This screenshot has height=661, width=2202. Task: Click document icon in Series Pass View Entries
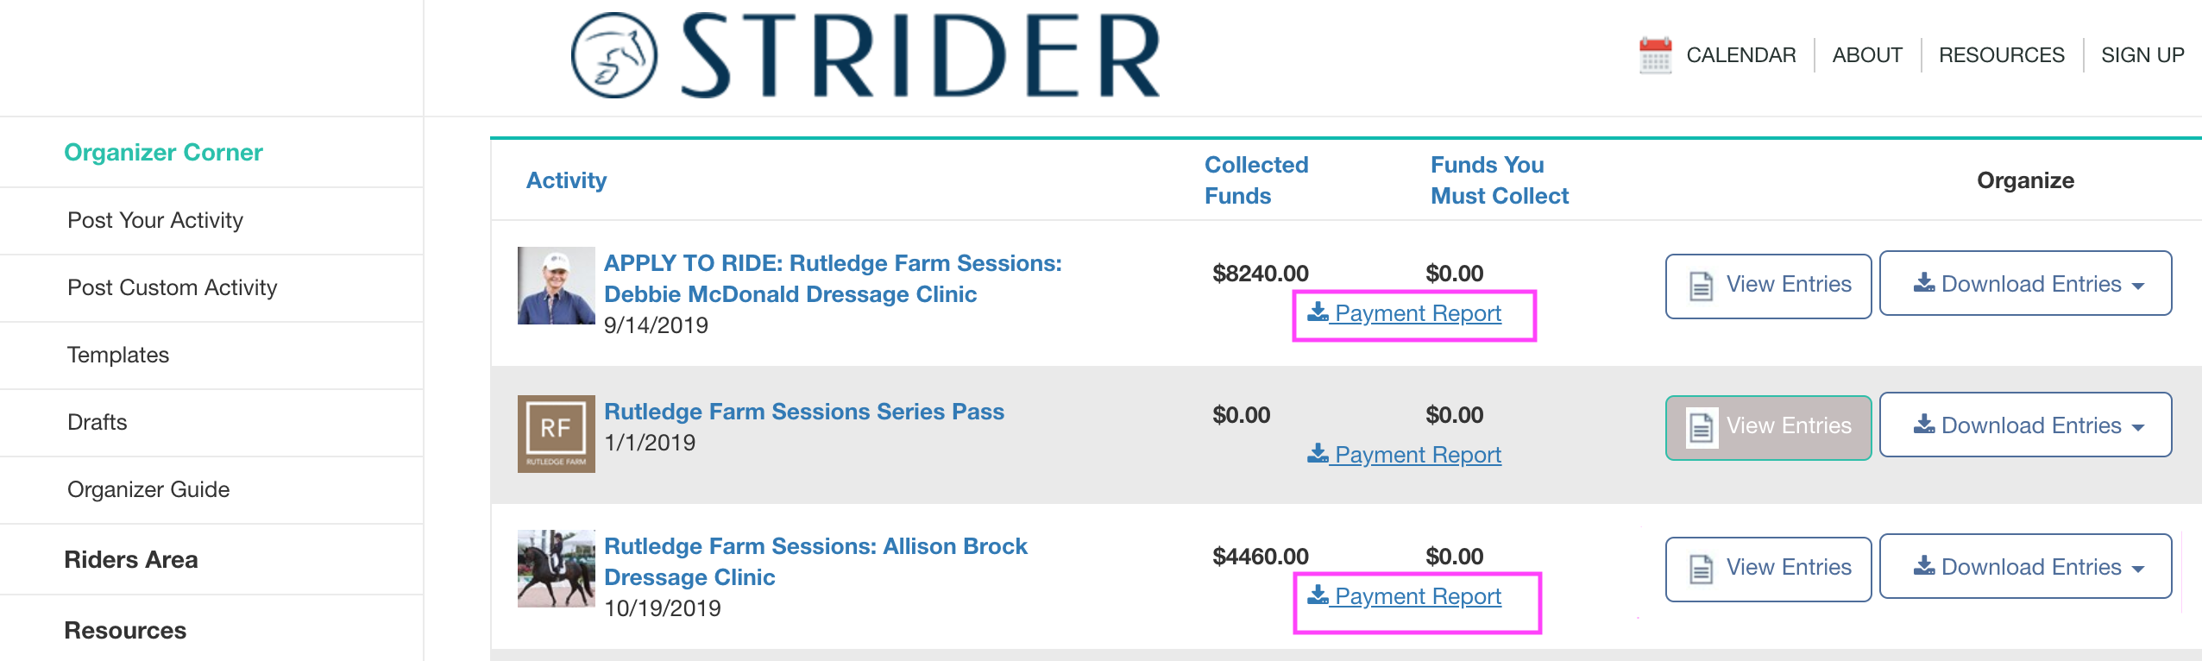click(x=1701, y=426)
